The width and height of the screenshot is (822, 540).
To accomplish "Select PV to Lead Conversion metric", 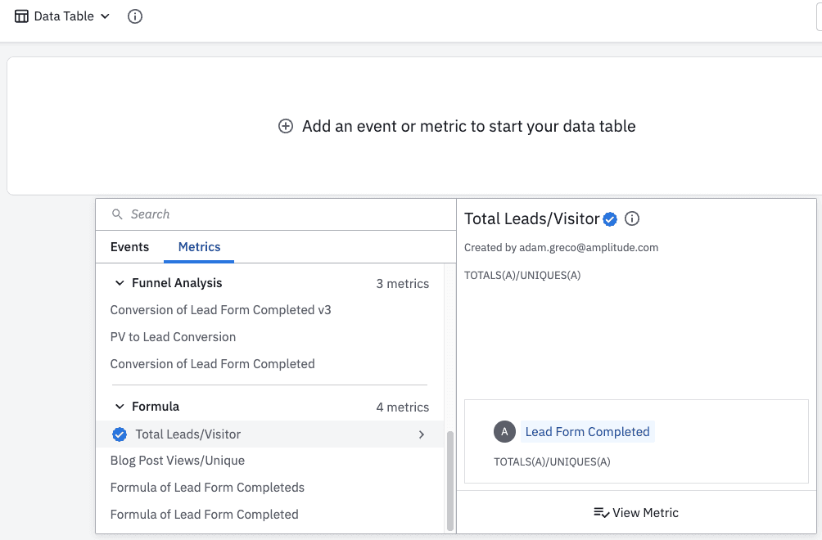I will [173, 337].
